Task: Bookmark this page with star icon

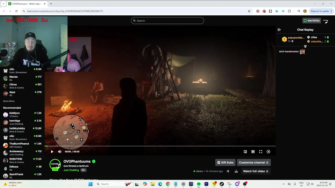Action: coord(249,11)
